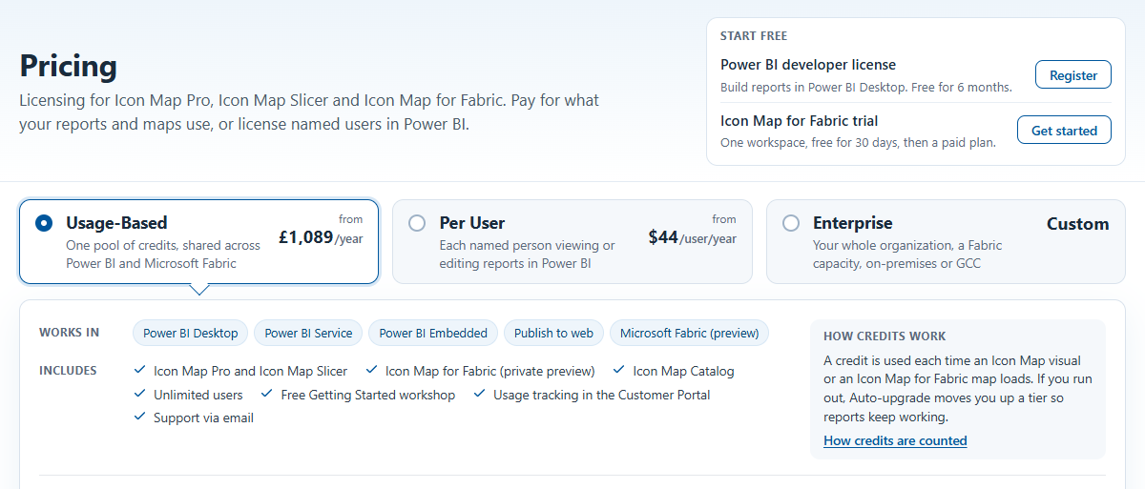Click Get started for Fabric trial
The height and width of the screenshot is (489, 1145).
[x=1064, y=131]
